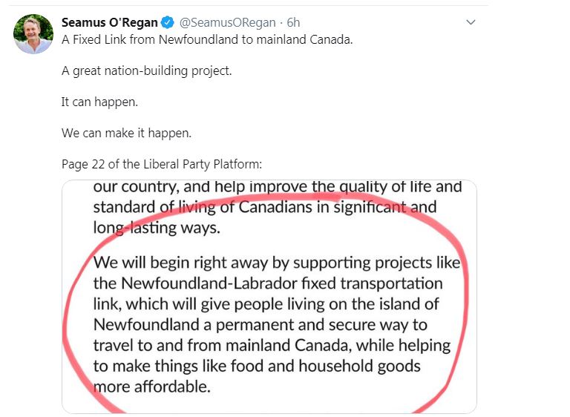Click 'Page 22 of the Liberal Party Platform:' text

(161, 164)
